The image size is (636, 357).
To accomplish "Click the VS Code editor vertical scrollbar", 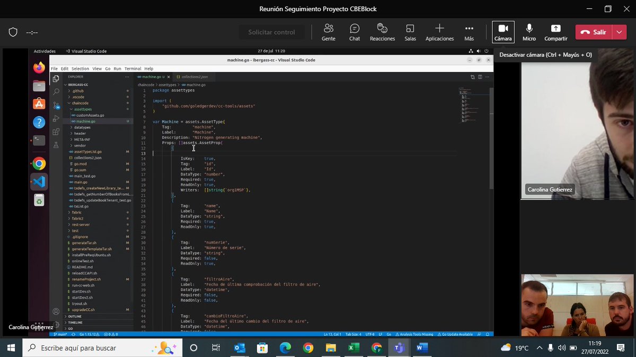I will tap(491, 138).
